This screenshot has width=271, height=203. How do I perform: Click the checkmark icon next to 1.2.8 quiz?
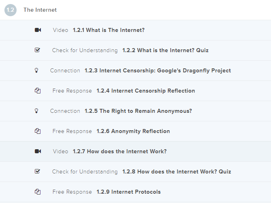38,171
